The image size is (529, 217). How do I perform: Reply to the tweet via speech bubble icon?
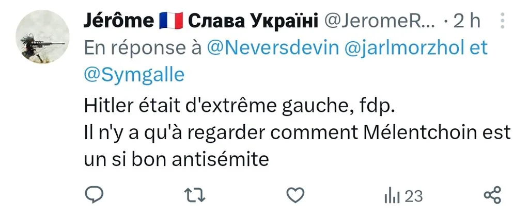(x=94, y=195)
